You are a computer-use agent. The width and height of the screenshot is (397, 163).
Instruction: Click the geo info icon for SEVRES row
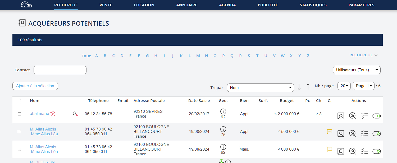click(x=223, y=111)
